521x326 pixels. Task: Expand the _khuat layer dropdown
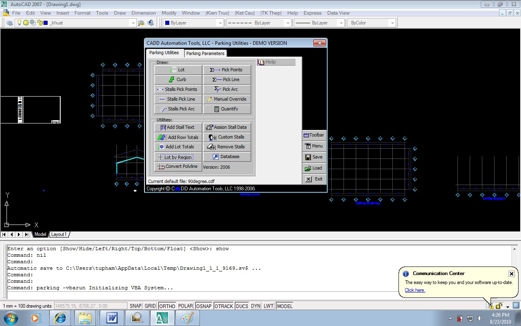(132, 23)
